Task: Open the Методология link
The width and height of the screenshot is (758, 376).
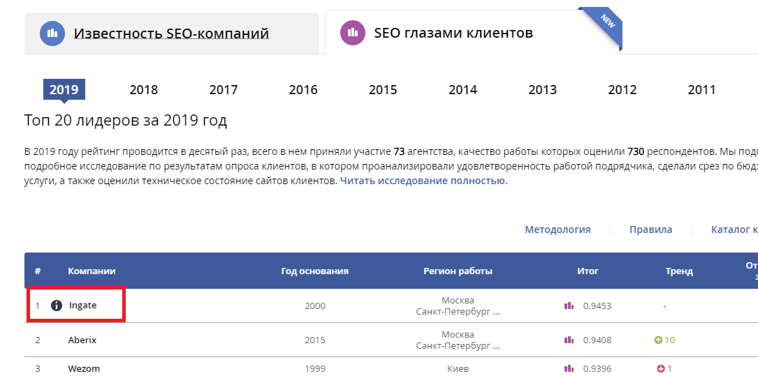Action: [x=557, y=230]
